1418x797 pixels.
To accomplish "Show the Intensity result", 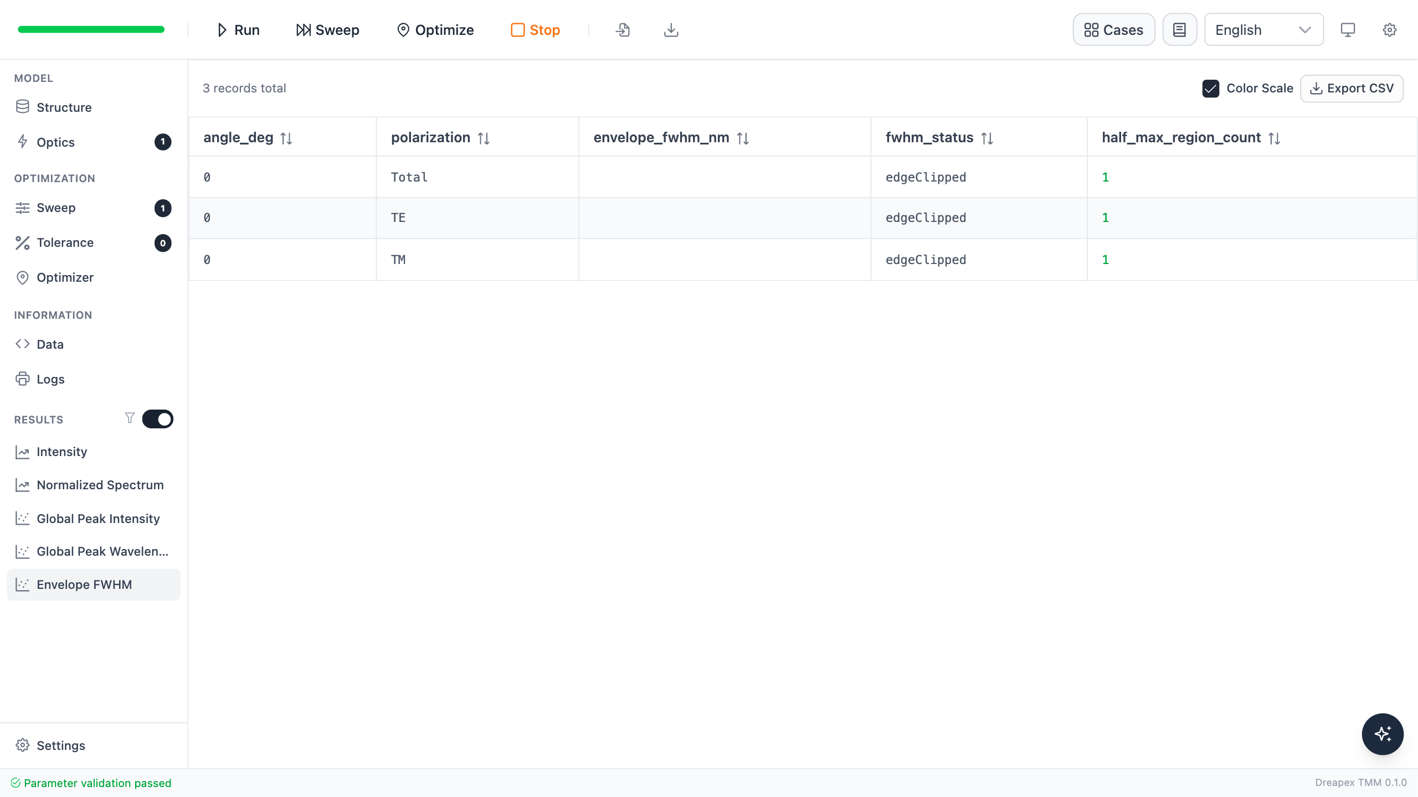I will click(x=93, y=452).
